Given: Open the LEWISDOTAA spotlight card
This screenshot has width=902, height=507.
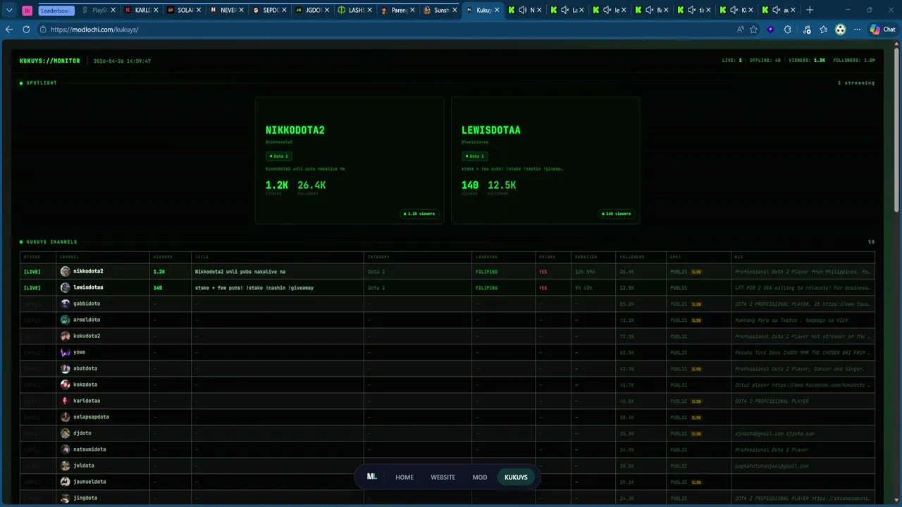Looking at the screenshot, I should click(x=545, y=161).
